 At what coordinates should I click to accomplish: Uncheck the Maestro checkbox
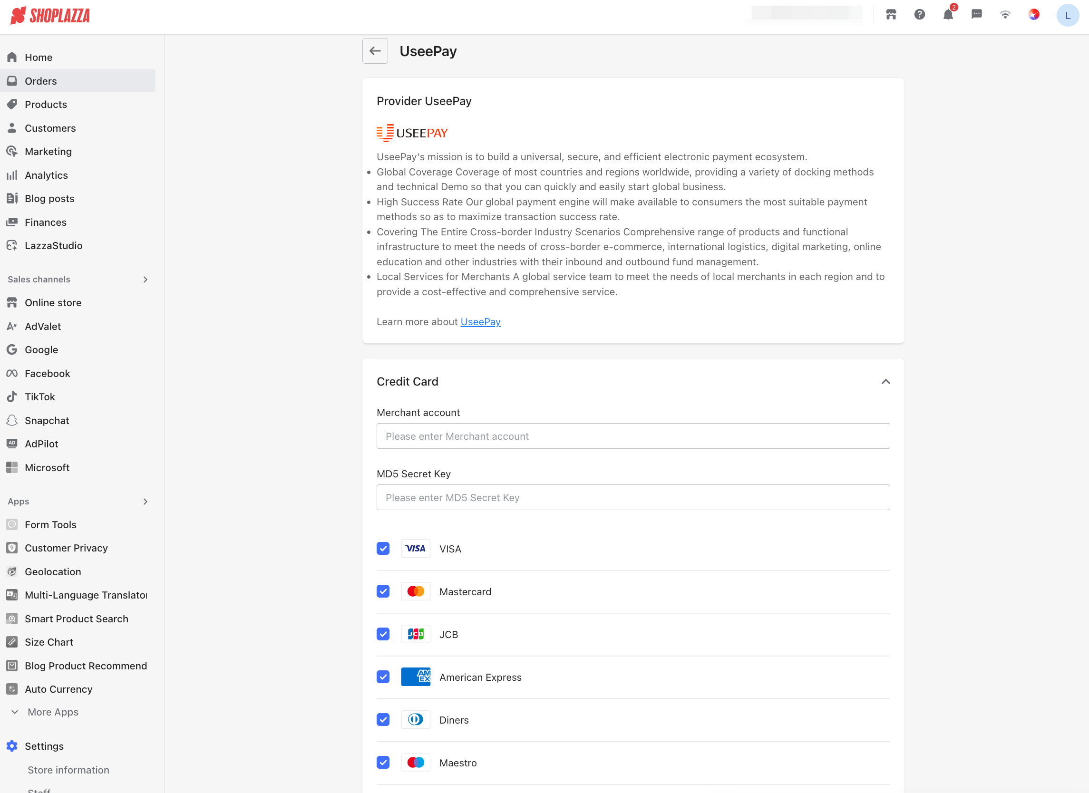pyautogui.click(x=383, y=762)
